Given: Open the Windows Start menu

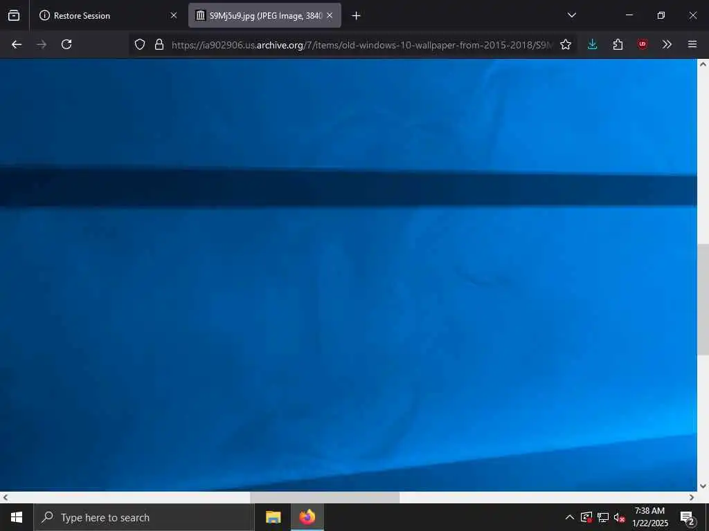Looking at the screenshot, I should coord(17,517).
